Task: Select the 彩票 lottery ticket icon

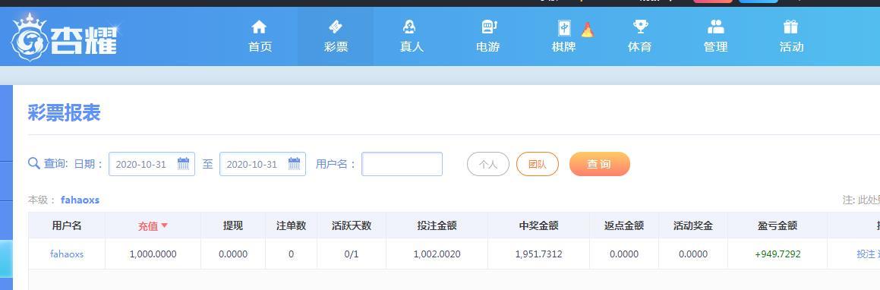Action: coord(335,27)
